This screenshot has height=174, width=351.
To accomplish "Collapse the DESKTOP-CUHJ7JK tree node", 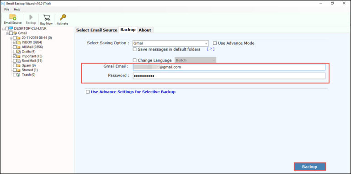I will pos(3,29).
